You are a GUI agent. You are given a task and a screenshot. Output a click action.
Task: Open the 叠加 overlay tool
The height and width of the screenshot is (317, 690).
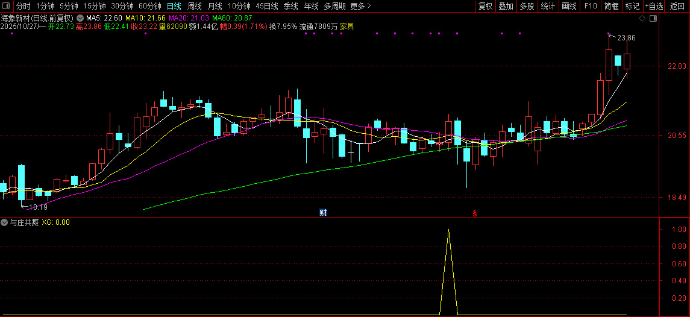(x=506, y=6)
